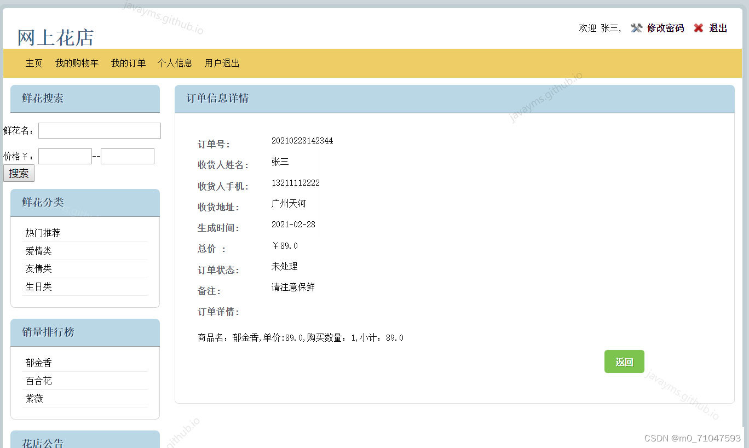Open 百合花 from the 销量排行榜 list
The height and width of the screenshot is (448, 749).
(x=38, y=380)
